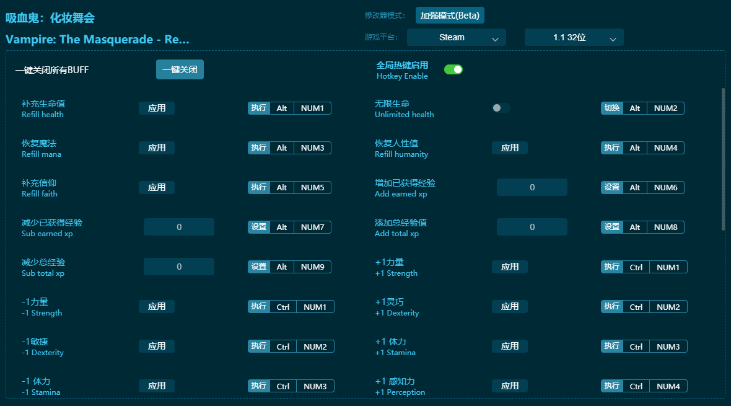Viewport: 731px width, 406px height.
Task: Apply +1 Stamina
Action: coord(510,346)
